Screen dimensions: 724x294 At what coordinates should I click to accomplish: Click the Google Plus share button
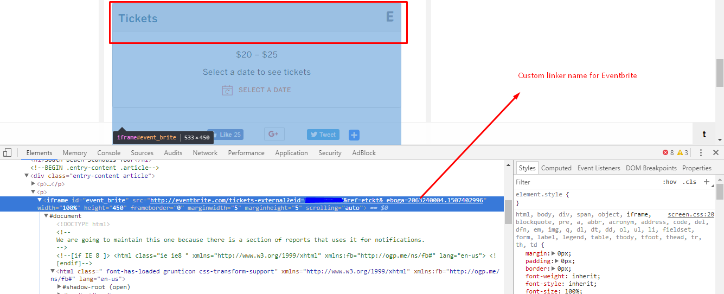click(x=274, y=134)
